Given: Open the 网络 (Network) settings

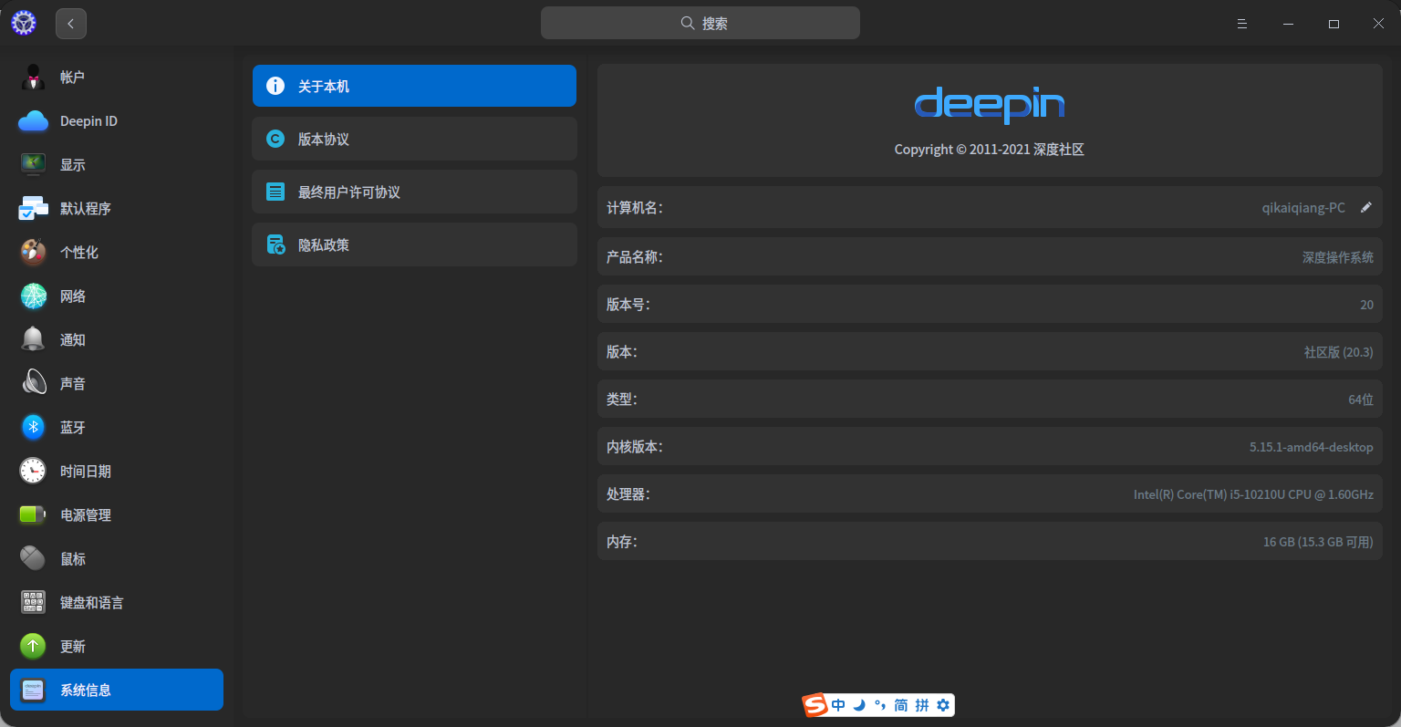Looking at the screenshot, I should tap(117, 296).
